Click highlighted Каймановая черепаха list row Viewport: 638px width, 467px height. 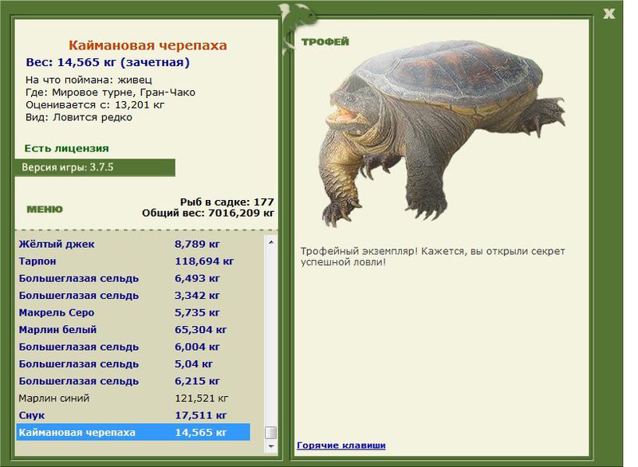pyautogui.click(x=133, y=433)
